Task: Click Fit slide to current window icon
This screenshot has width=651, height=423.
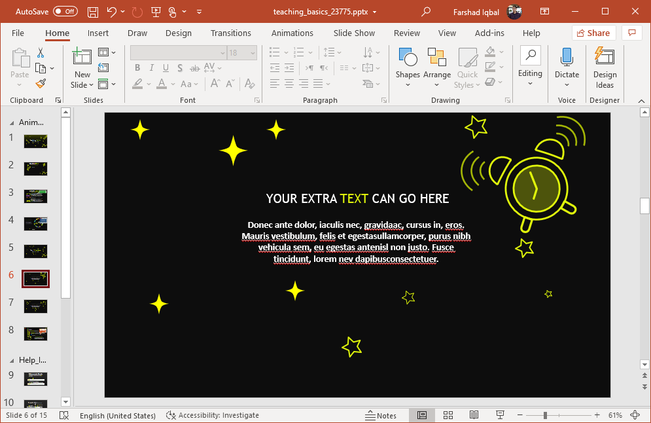Action: [x=634, y=415]
